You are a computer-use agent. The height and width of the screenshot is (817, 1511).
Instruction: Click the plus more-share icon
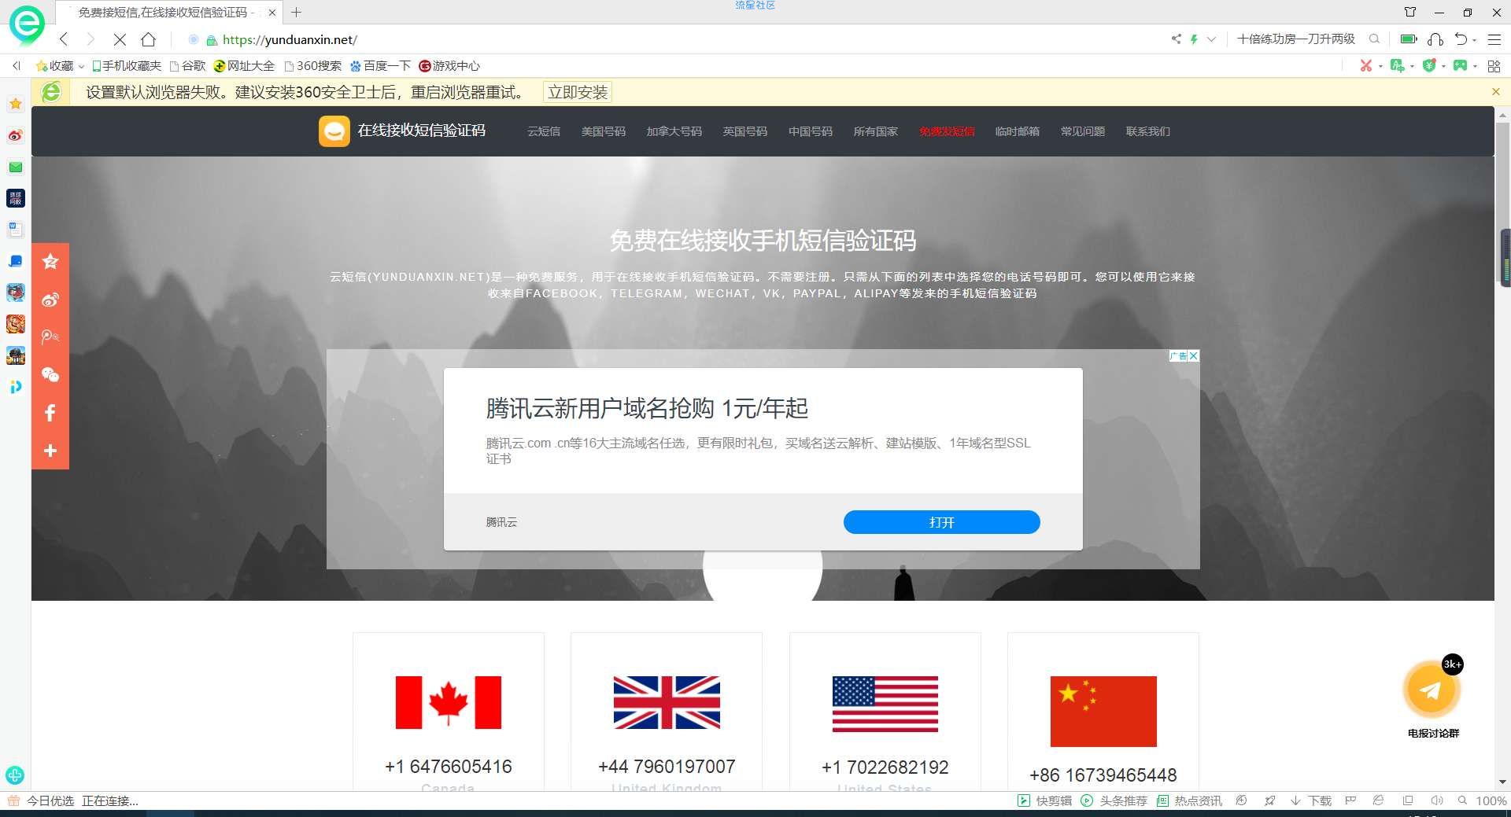[50, 451]
